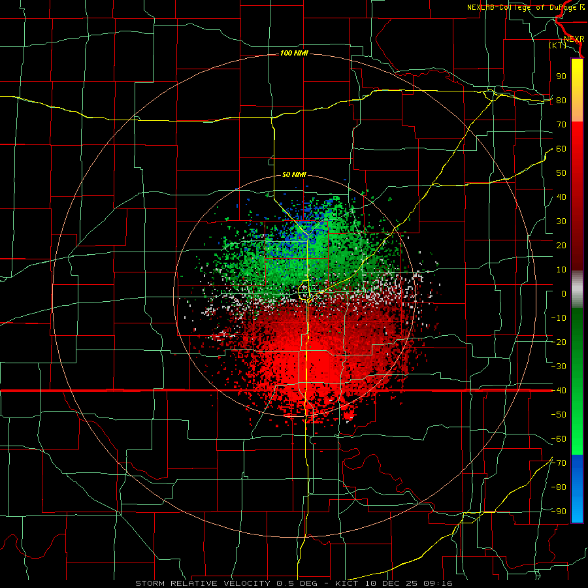The image size is (588, 588).
Task: Click the 0 label on velocity scale
Action: point(564,293)
